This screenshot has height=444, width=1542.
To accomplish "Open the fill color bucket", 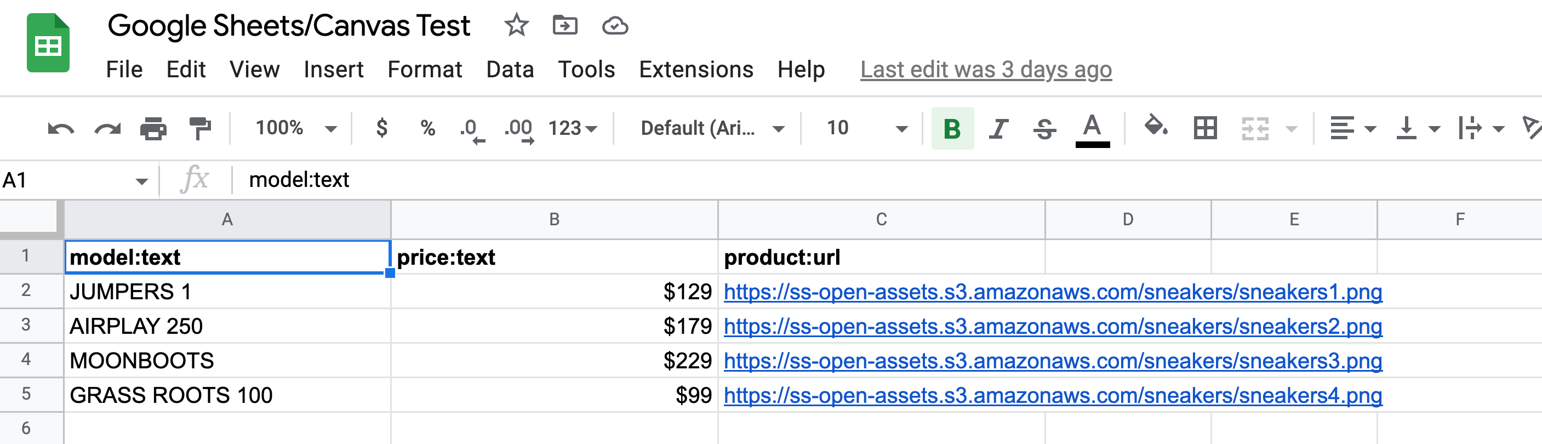I will tap(1156, 127).
